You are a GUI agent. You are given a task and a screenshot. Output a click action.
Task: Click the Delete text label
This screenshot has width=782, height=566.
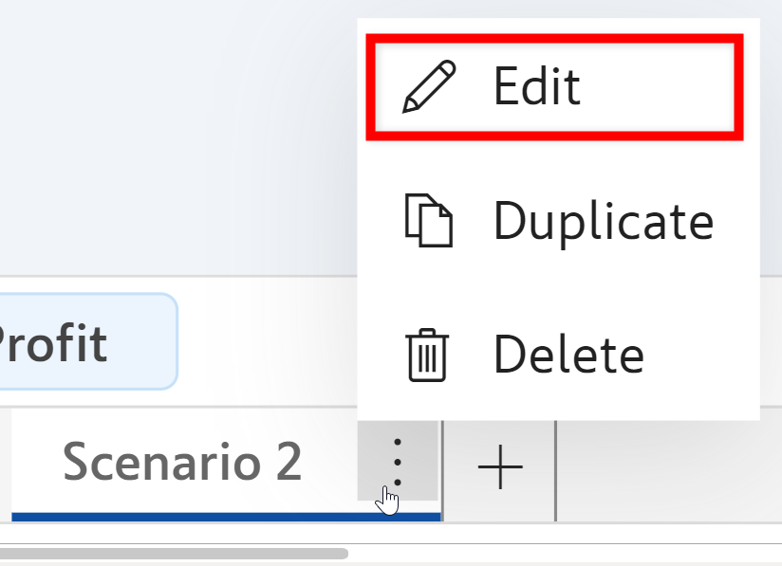point(568,355)
